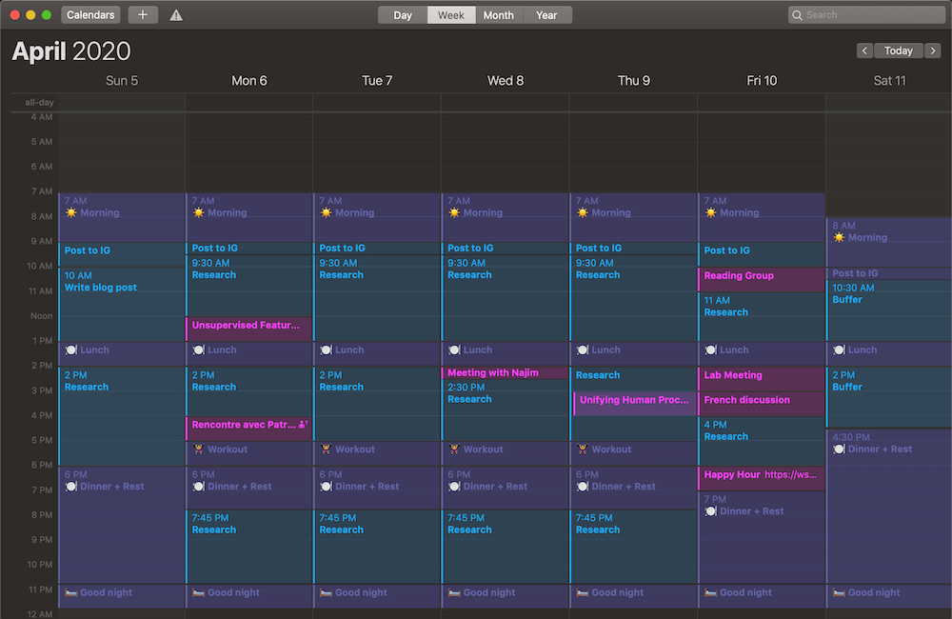Click the Wed 8 day header
952x619 pixels.
coord(506,81)
